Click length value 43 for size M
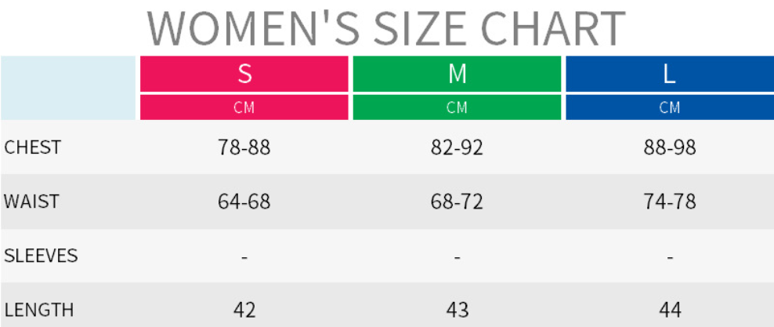Viewport: 774px width, 327px height. click(458, 310)
